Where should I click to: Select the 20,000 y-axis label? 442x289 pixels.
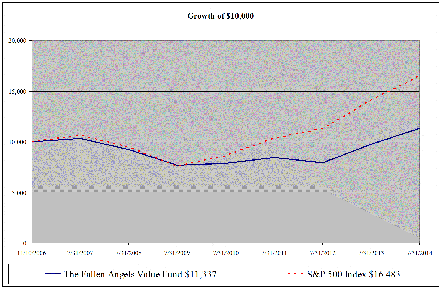coord(18,41)
